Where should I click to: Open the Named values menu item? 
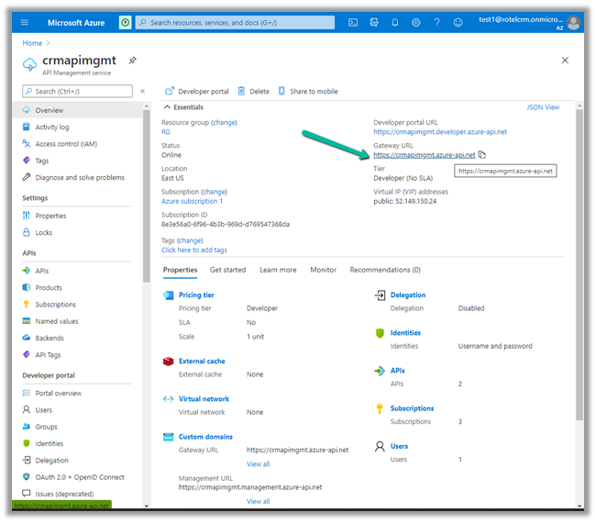point(56,321)
